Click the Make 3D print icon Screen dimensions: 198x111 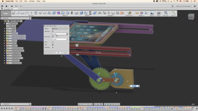click(x=159, y=13)
